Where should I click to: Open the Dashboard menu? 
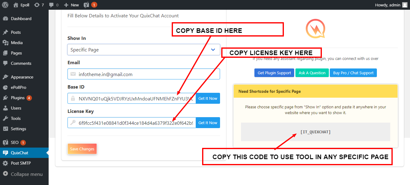pyautogui.click(x=24, y=19)
